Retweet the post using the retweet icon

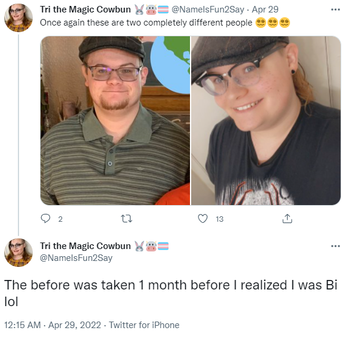point(127,219)
